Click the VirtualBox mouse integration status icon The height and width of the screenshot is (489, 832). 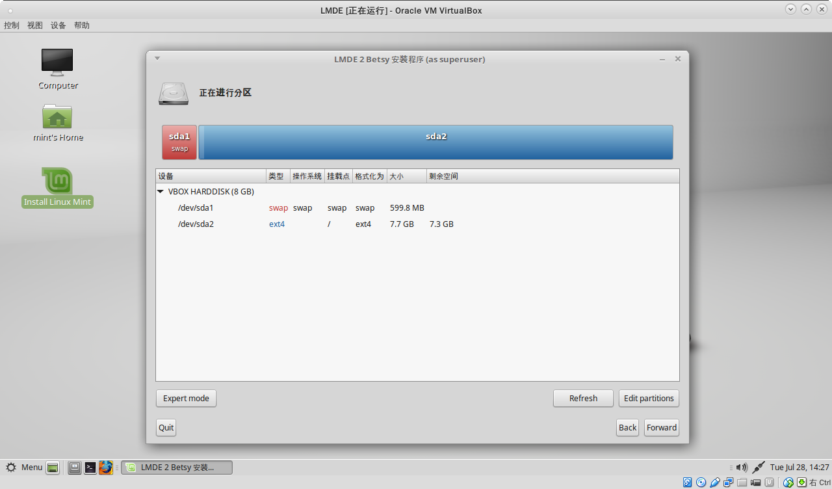point(788,482)
